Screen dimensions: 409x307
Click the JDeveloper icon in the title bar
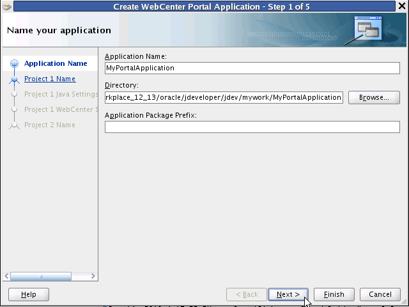(7, 6)
